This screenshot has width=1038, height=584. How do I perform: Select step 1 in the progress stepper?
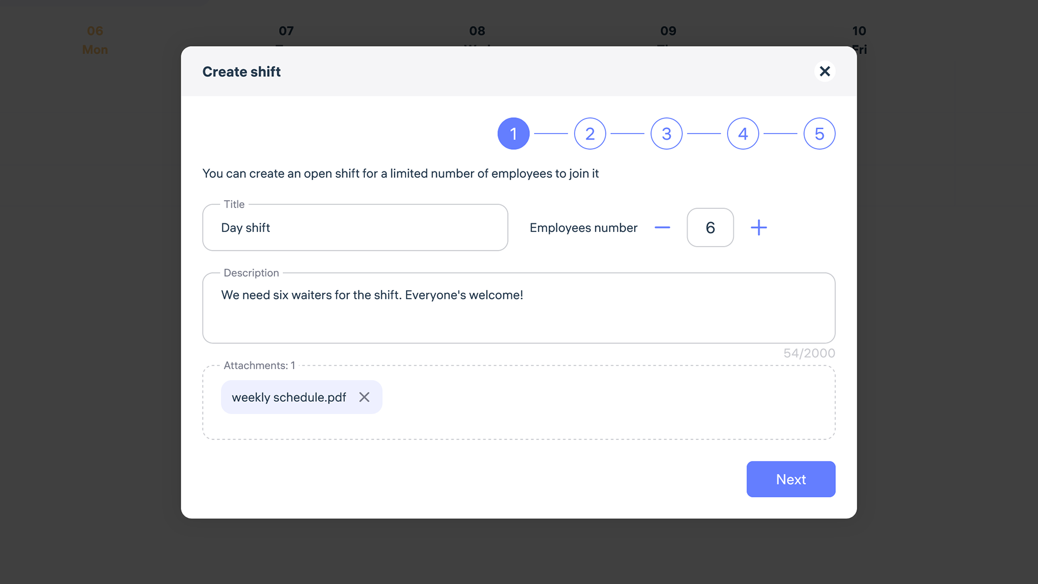point(513,134)
